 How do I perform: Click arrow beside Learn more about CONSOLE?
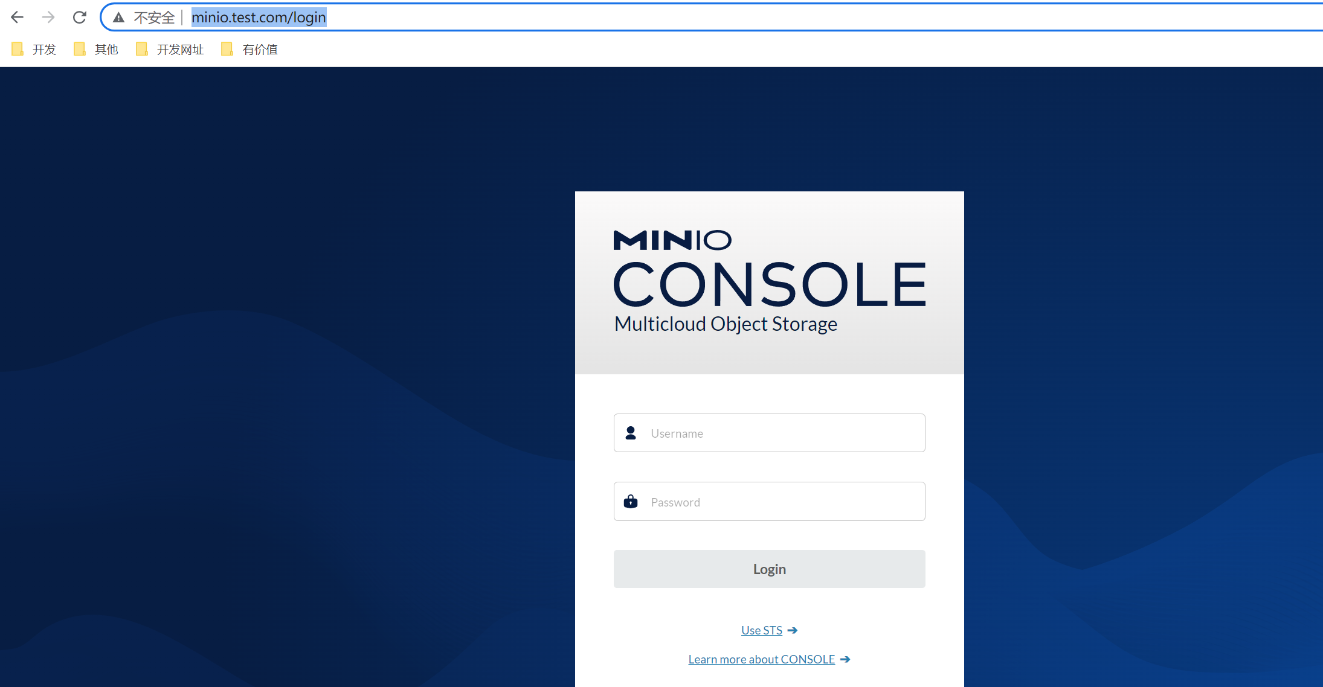click(x=845, y=659)
